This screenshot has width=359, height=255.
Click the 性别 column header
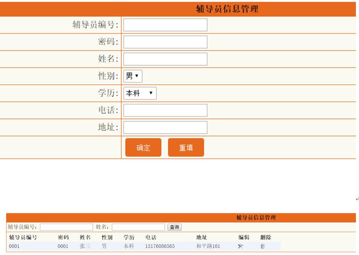(x=107, y=237)
